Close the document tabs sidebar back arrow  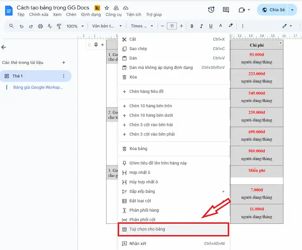coord(4,47)
